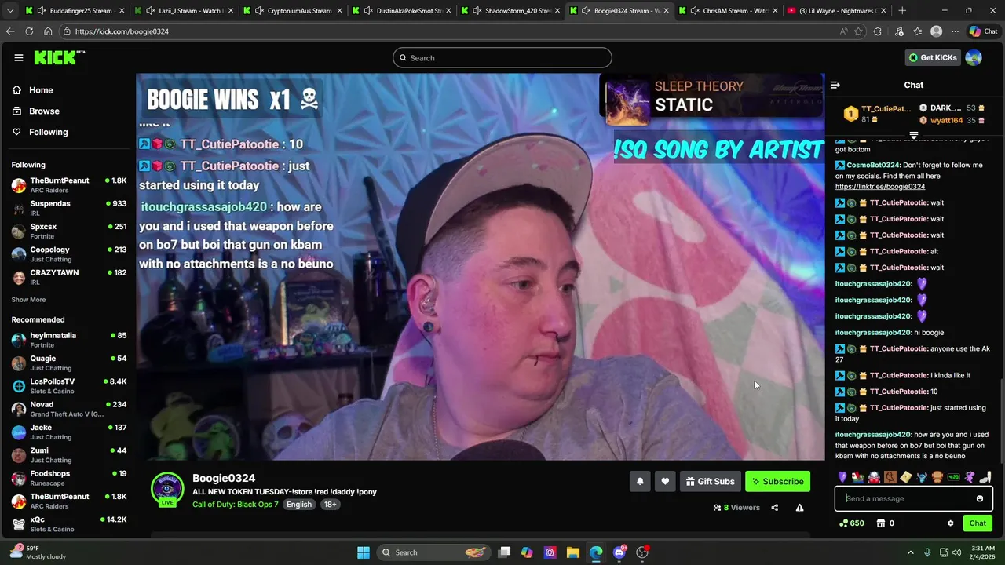Click Windows taskbar Search box
Image resolution: width=1005 pixels, height=565 pixels.
(x=433, y=552)
